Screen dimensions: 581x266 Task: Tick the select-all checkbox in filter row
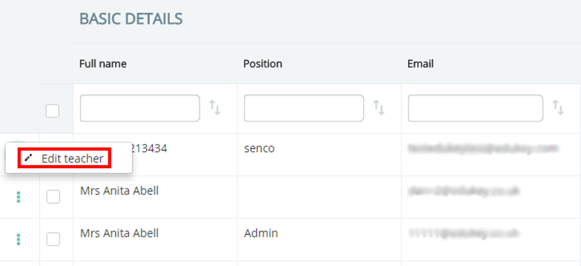coord(53,111)
